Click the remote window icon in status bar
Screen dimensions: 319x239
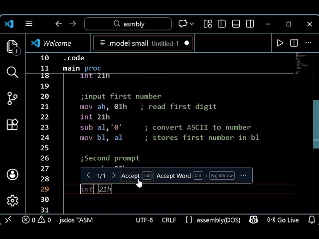tap(8, 220)
